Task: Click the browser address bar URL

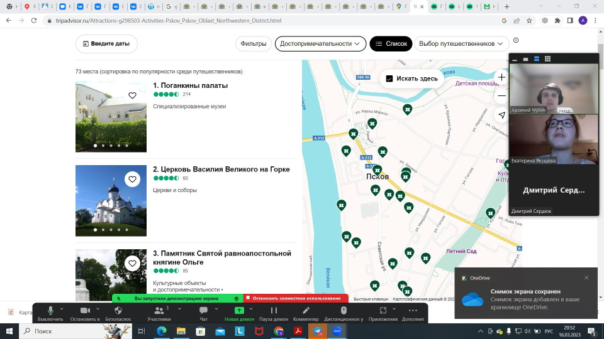Action: pos(169,21)
